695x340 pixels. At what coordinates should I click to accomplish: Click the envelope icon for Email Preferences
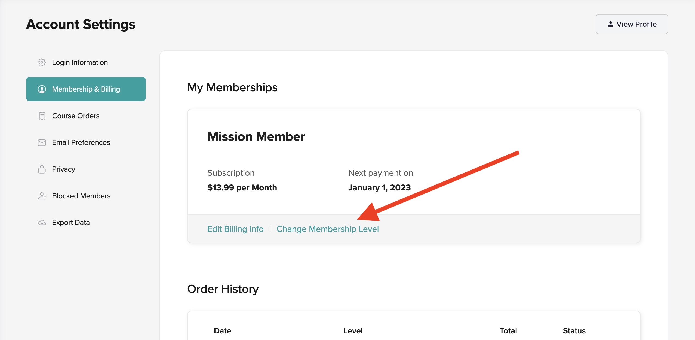tap(42, 142)
